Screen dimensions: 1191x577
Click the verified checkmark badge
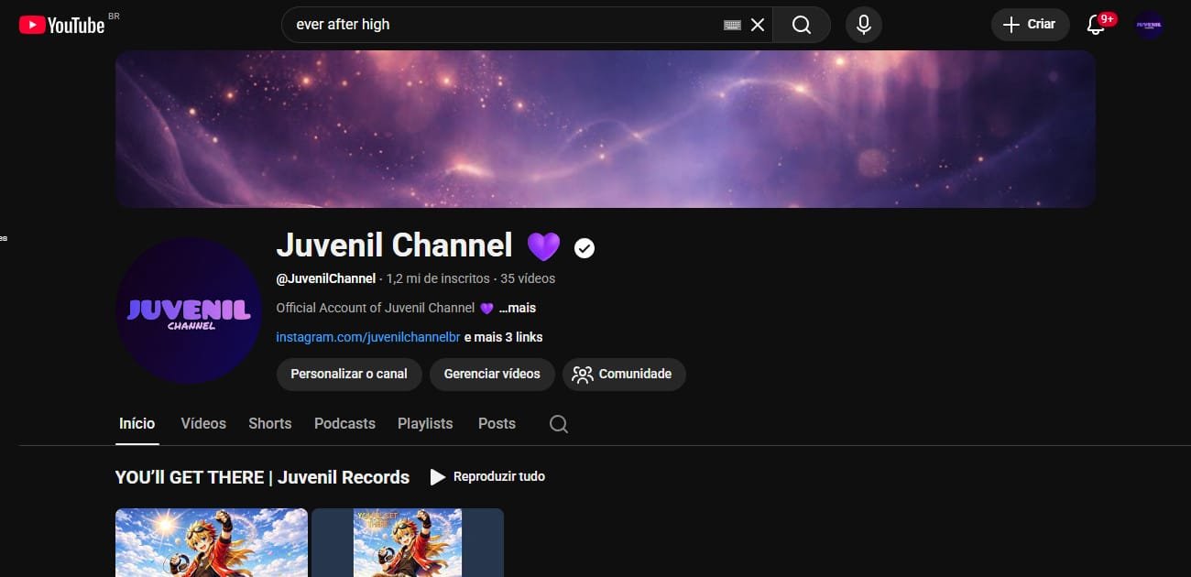(x=584, y=247)
